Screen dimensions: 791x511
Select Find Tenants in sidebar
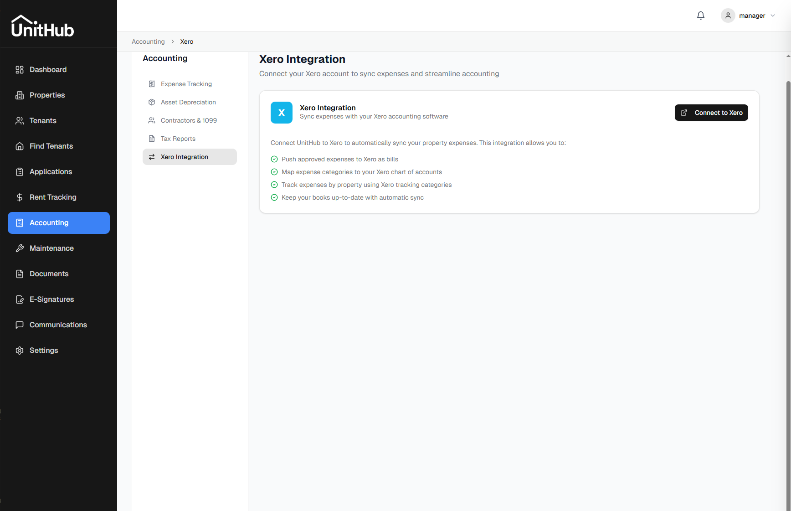coord(59,146)
